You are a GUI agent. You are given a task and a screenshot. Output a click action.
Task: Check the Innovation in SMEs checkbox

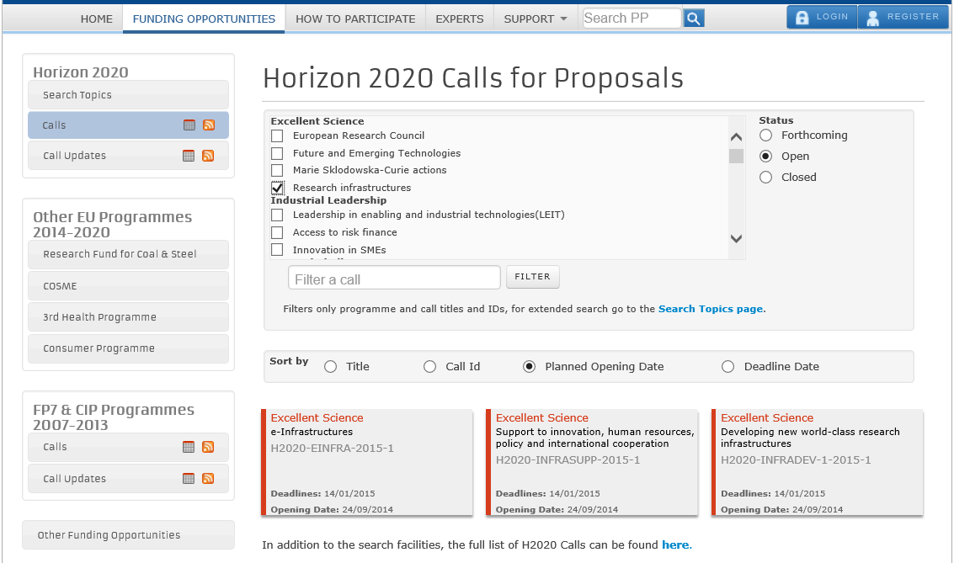(x=277, y=249)
